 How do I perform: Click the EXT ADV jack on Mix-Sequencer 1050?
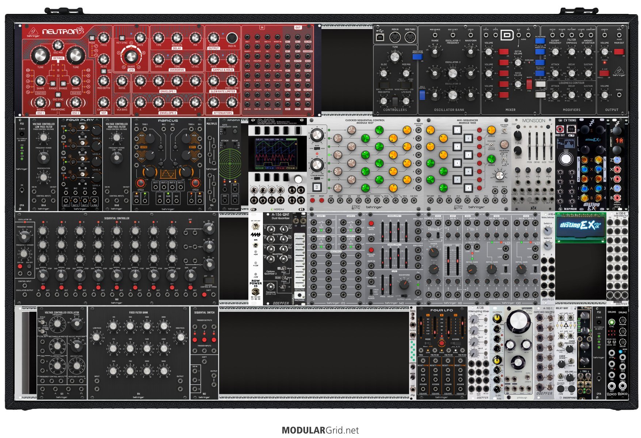(430, 201)
